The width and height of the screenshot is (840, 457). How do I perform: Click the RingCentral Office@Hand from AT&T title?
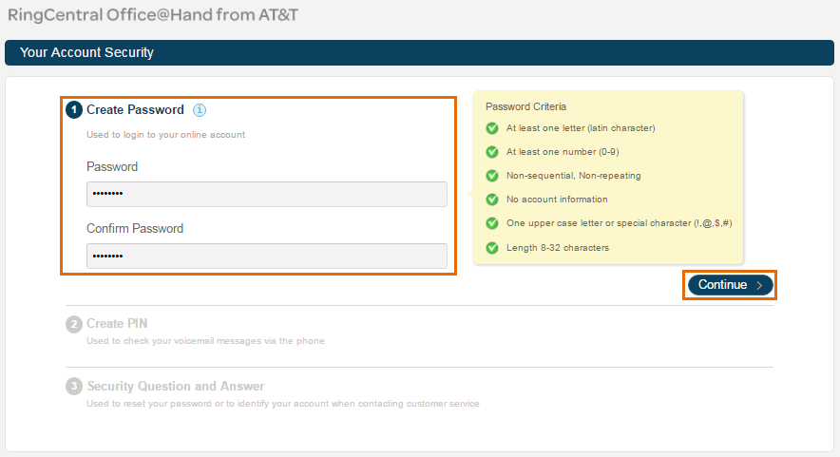[x=153, y=15]
